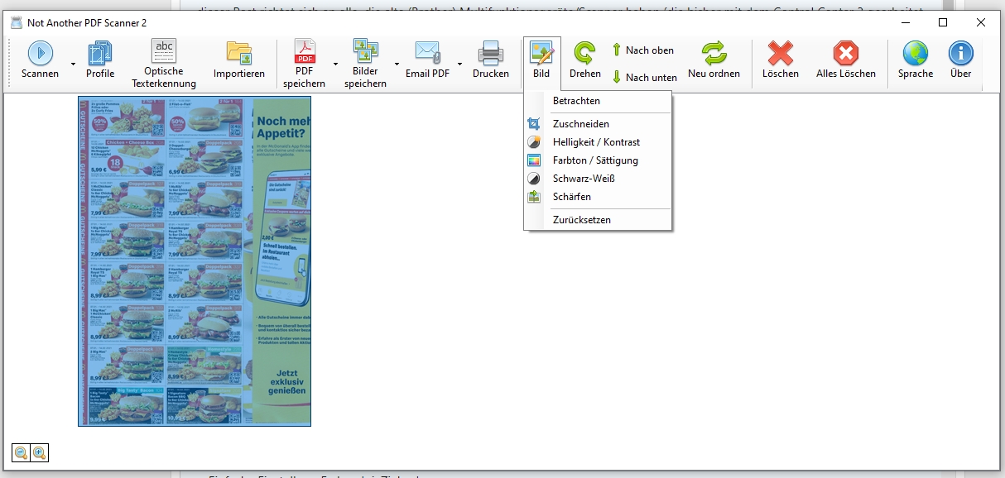Save as PDF with PDF speichern

(305, 64)
